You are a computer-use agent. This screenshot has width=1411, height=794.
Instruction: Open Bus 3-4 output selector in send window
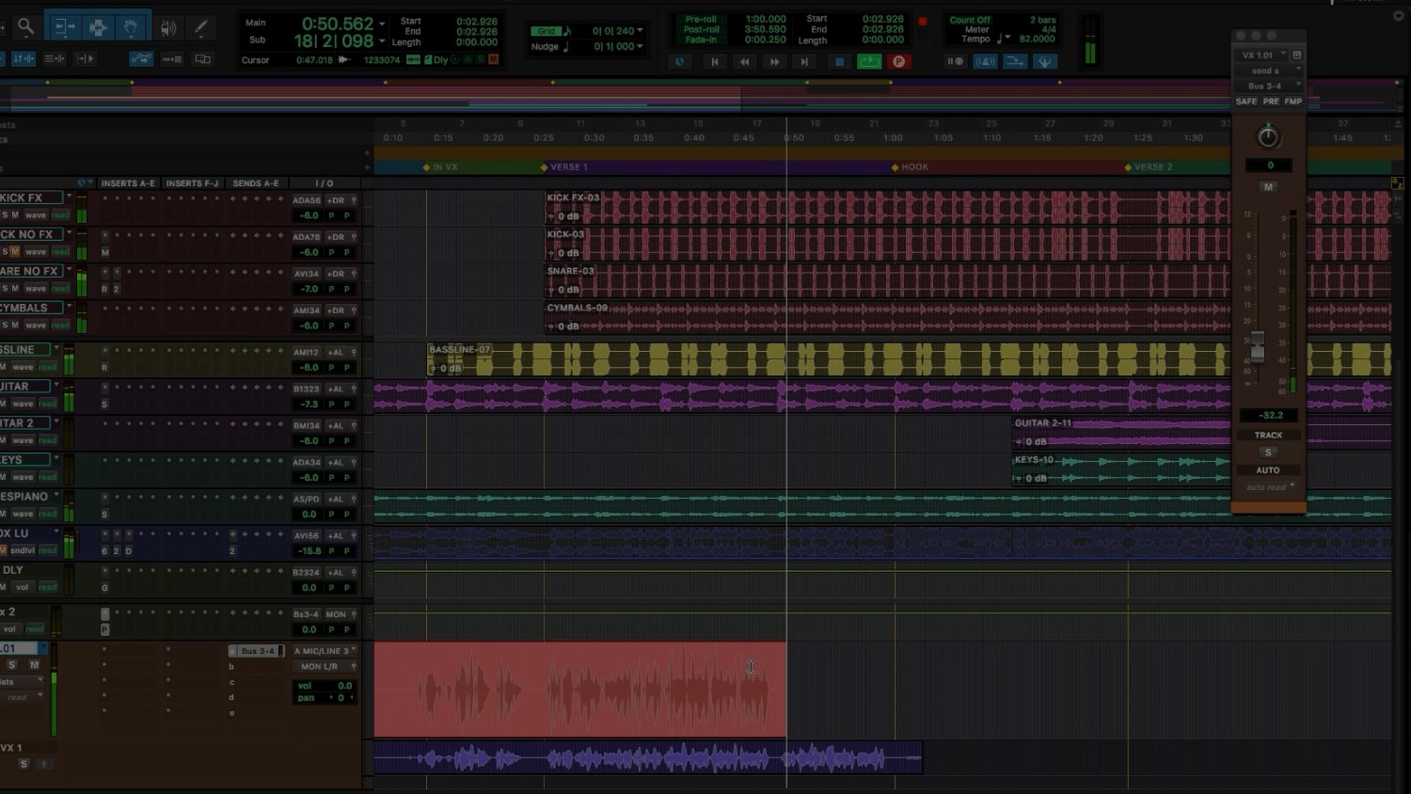[1269, 86]
